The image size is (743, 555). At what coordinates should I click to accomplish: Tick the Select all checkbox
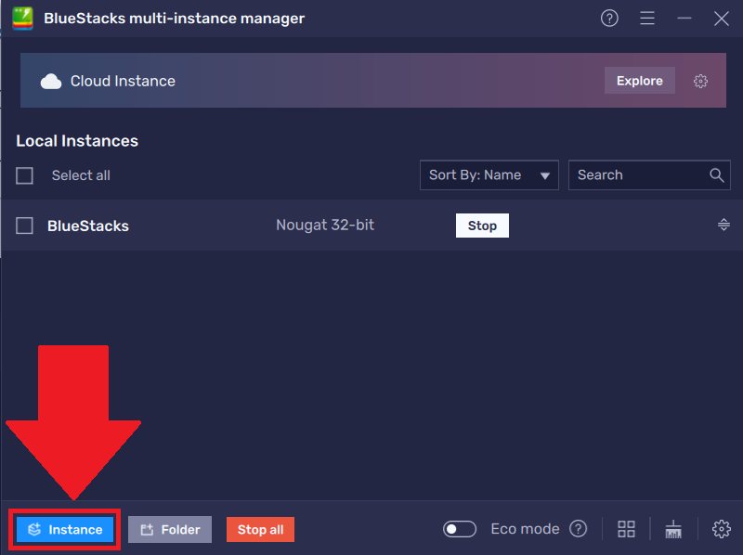[x=24, y=175]
